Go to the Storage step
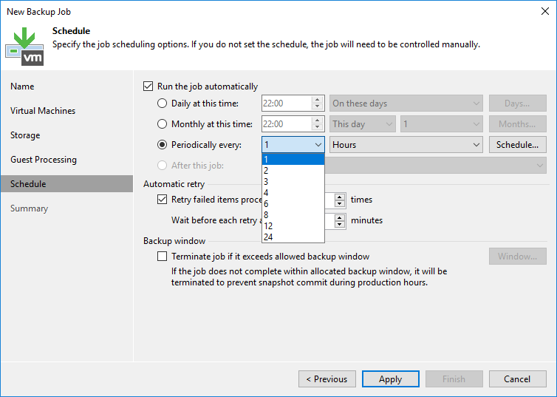The width and height of the screenshot is (557, 397). tap(25, 135)
